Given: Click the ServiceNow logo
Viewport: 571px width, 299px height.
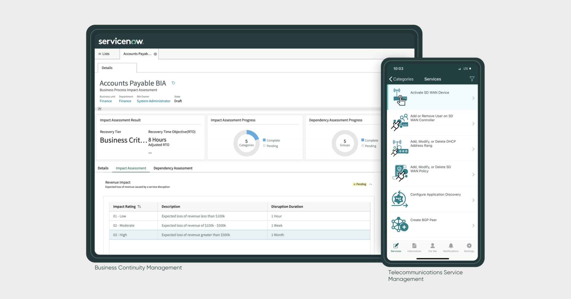Looking at the screenshot, I should coord(121,41).
